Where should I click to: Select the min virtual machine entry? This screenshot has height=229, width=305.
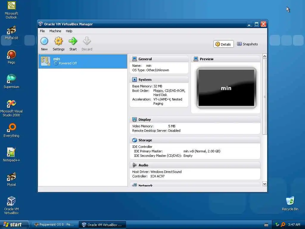pyautogui.click(x=83, y=61)
